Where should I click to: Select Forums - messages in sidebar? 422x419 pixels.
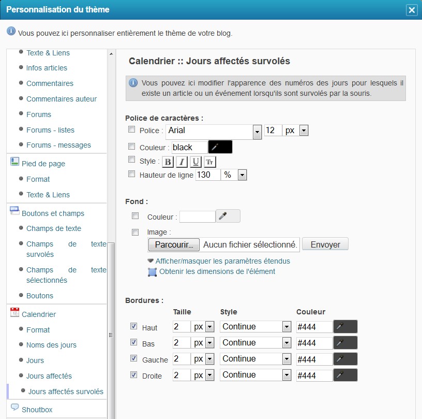[x=58, y=145]
